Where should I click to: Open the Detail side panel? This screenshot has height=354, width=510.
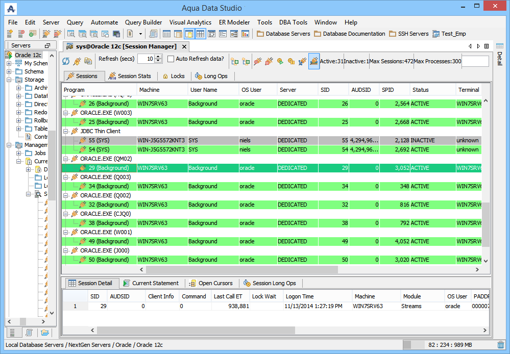click(499, 58)
